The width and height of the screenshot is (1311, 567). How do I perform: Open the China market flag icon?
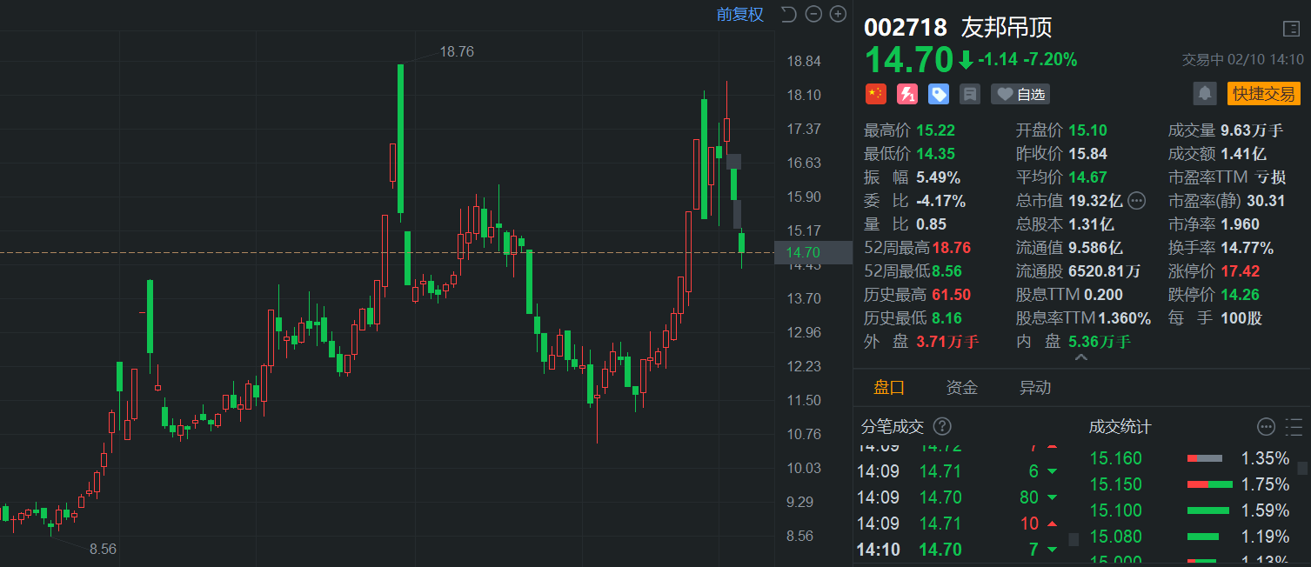coord(875,94)
